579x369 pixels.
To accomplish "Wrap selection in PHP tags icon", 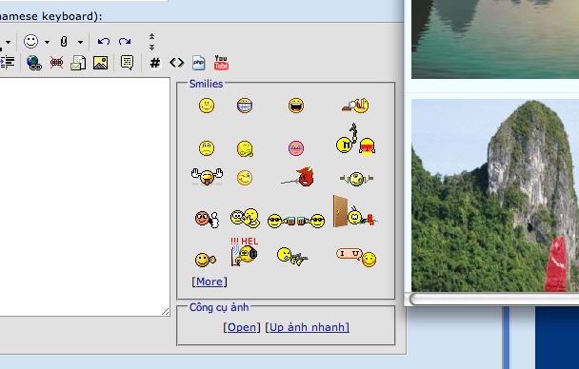I will coord(199,63).
